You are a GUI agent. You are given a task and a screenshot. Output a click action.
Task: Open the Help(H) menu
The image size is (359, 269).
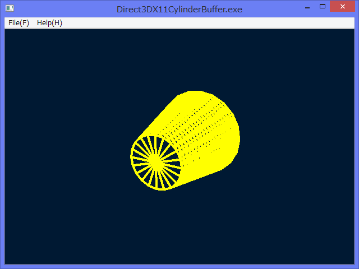click(x=49, y=23)
